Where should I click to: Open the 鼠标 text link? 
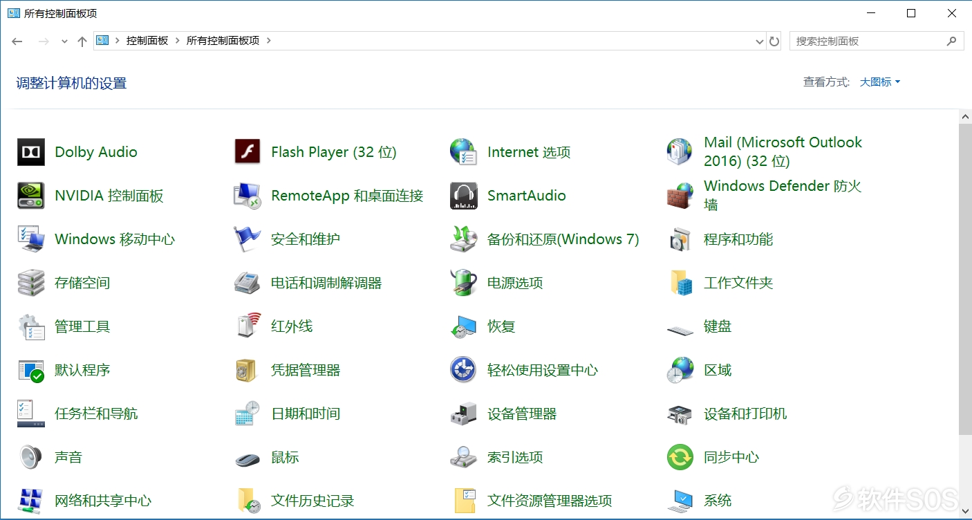[285, 457]
